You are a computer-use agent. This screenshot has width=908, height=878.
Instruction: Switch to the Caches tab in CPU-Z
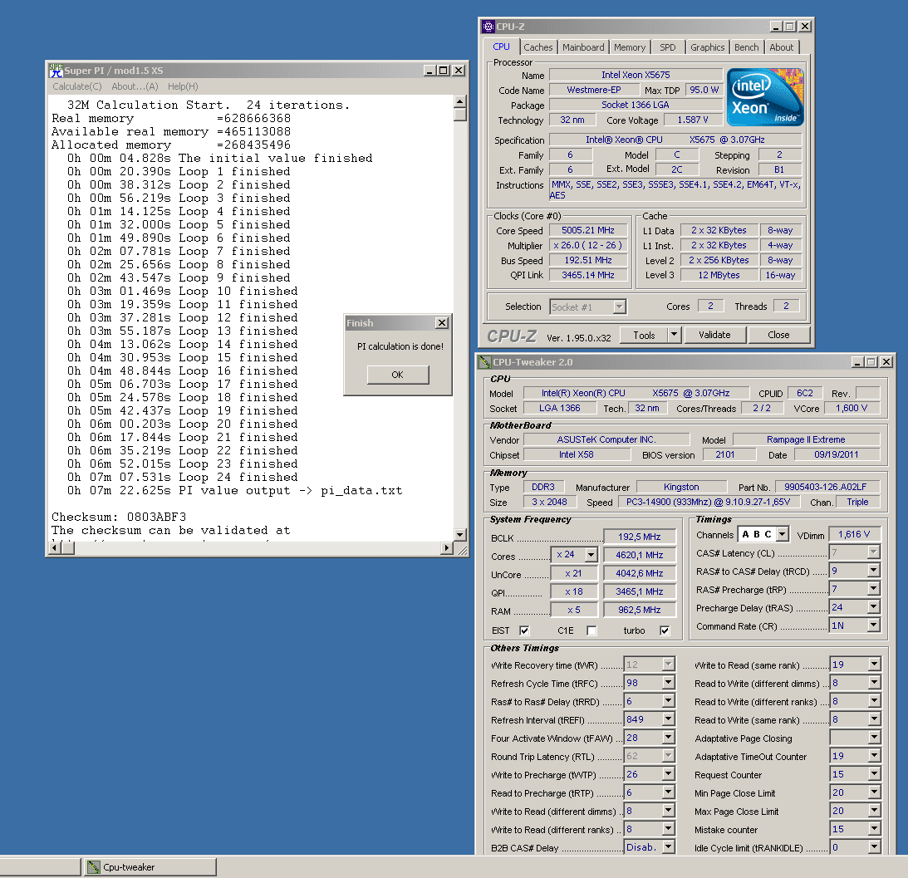538,47
